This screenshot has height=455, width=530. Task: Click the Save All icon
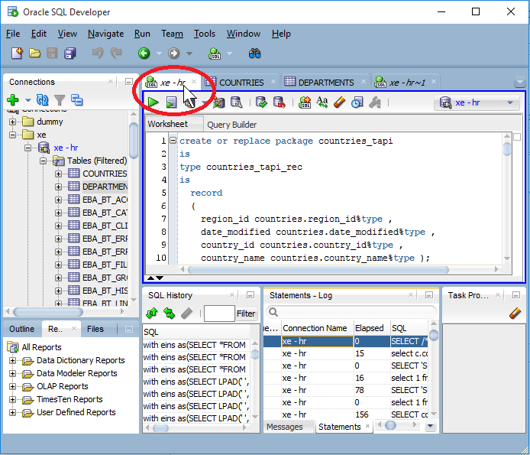click(70, 54)
